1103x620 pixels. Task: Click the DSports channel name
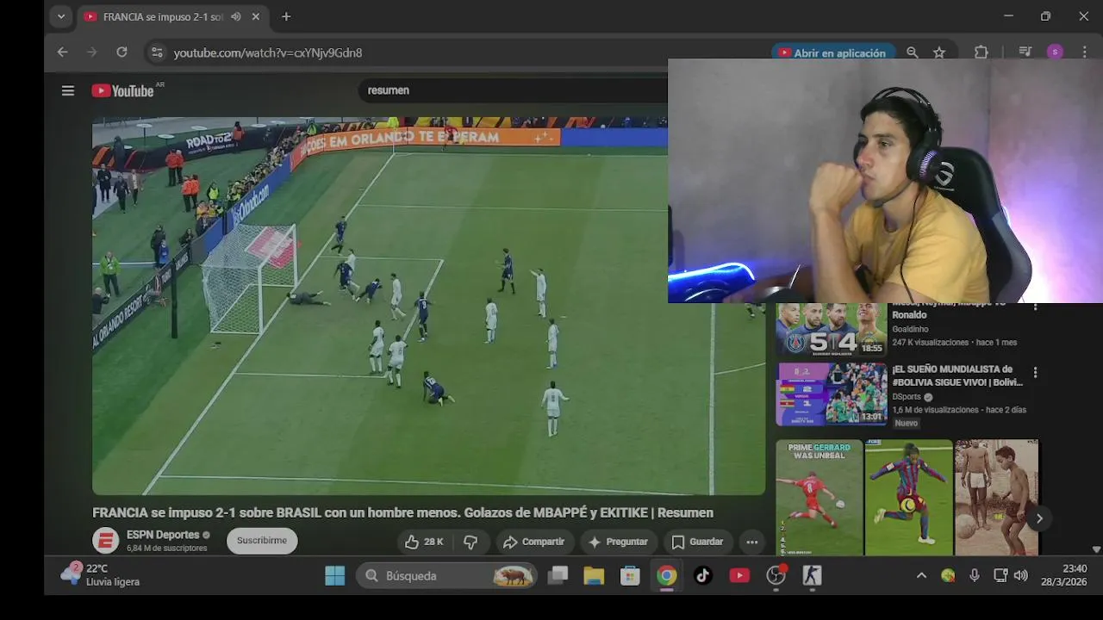coord(907,397)
